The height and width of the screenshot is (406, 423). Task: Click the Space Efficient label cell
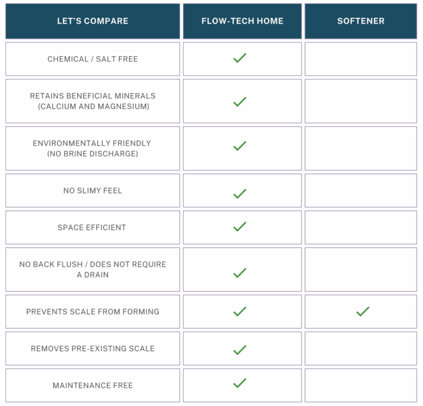[93, 227]
